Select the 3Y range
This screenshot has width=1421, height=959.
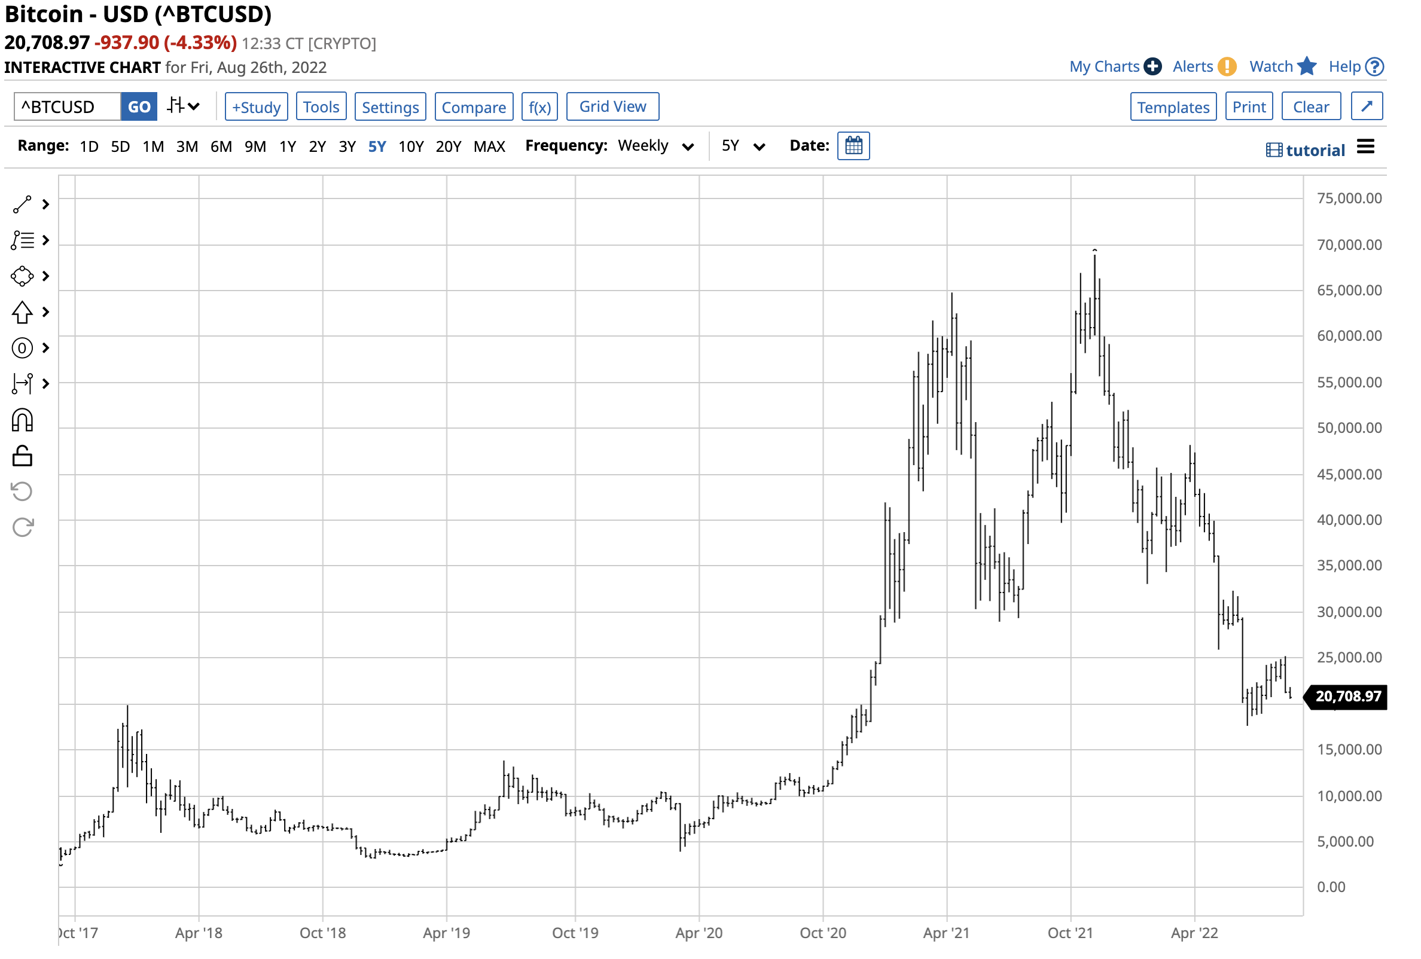[347, 146]
